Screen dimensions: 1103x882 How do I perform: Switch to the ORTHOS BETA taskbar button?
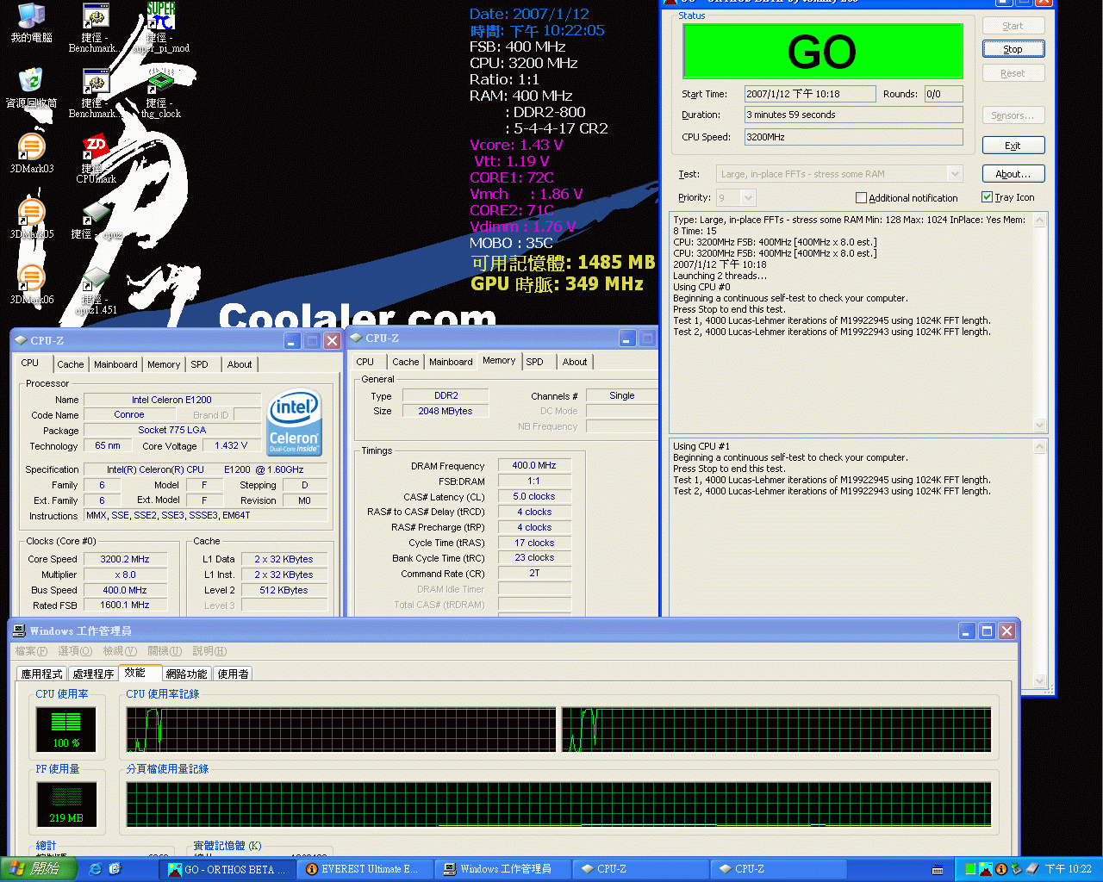(228, 869)
